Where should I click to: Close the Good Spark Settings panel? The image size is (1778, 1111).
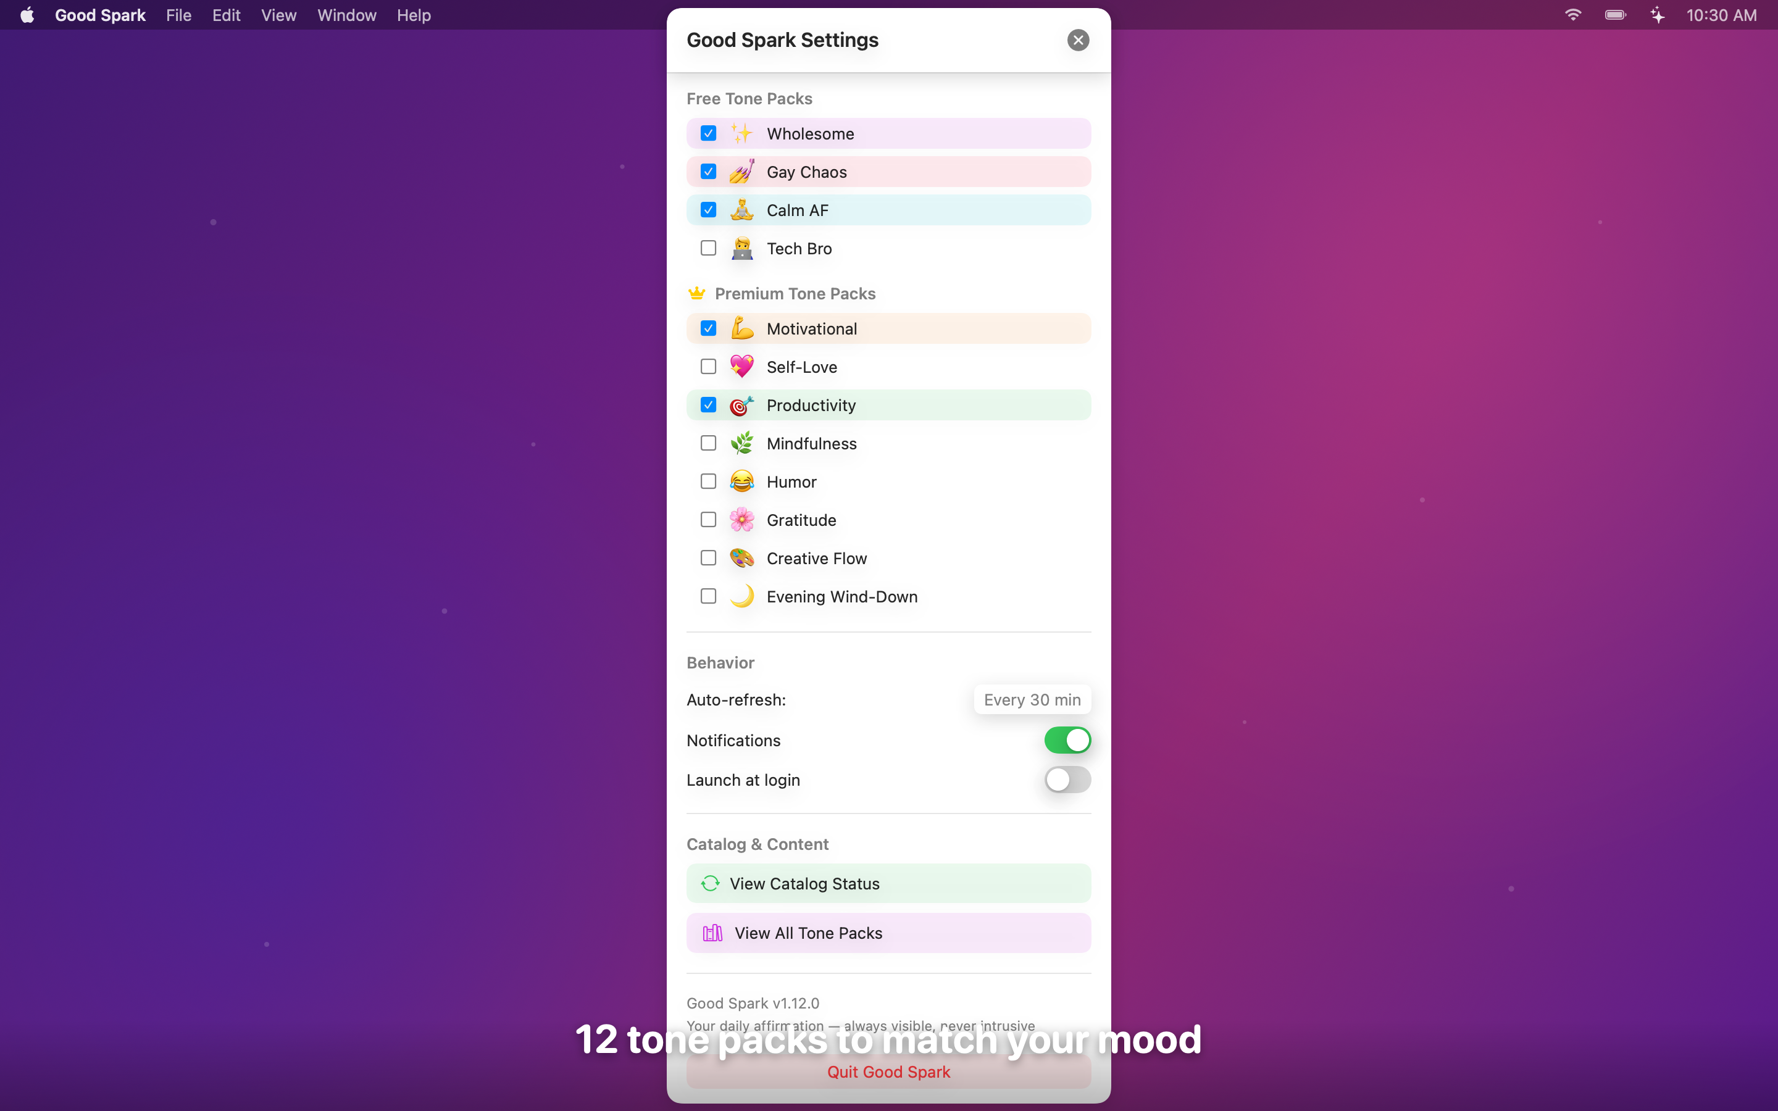coord(1078,40)
